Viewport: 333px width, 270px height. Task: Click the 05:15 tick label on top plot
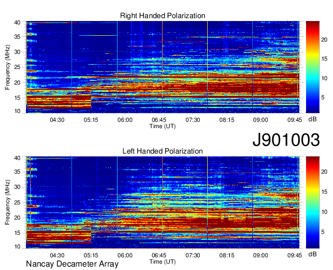pyautogui.click(x=91, y=120)
